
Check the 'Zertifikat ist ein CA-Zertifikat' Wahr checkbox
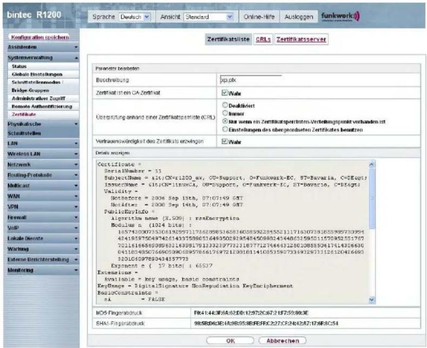(224, 93)
